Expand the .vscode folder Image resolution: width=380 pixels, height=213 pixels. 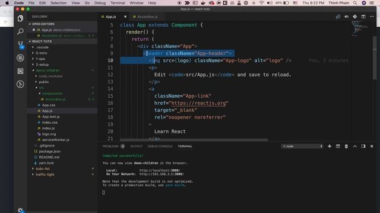(x=42, y=47)
